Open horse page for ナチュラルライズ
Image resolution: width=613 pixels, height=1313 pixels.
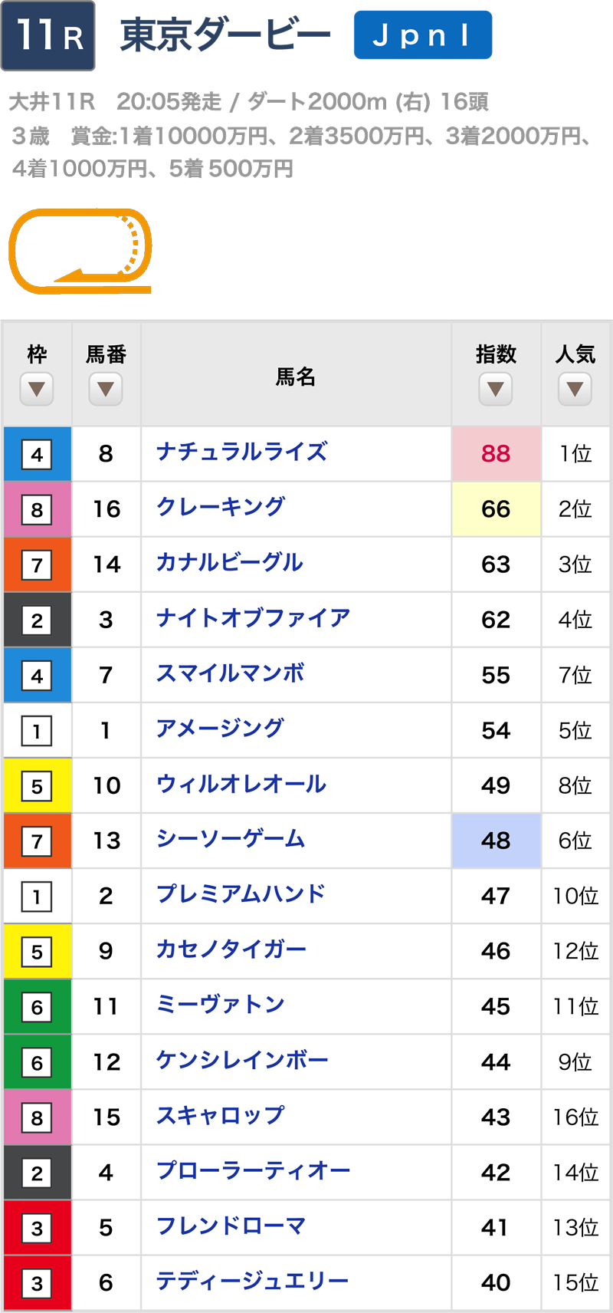click(241, 452)
